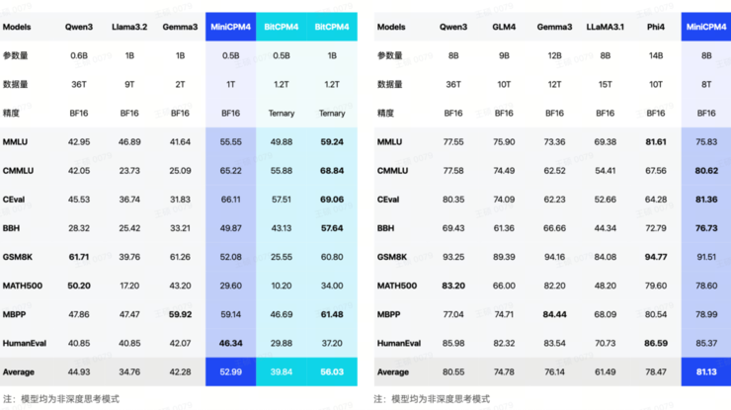Viewport: 731px width, 410px height.
Task: Click the bold 61.71 GSM8K score
Action: tap(79, 257)
